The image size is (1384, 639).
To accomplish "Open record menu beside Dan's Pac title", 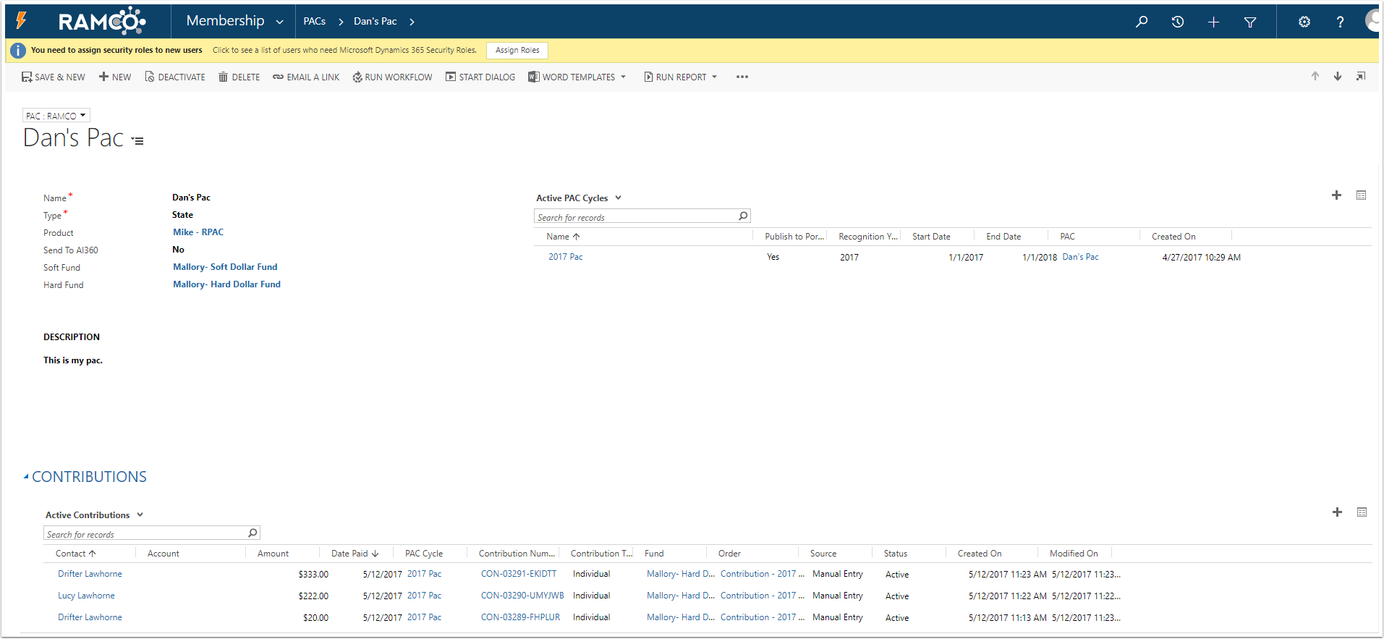I will (137, 141).
